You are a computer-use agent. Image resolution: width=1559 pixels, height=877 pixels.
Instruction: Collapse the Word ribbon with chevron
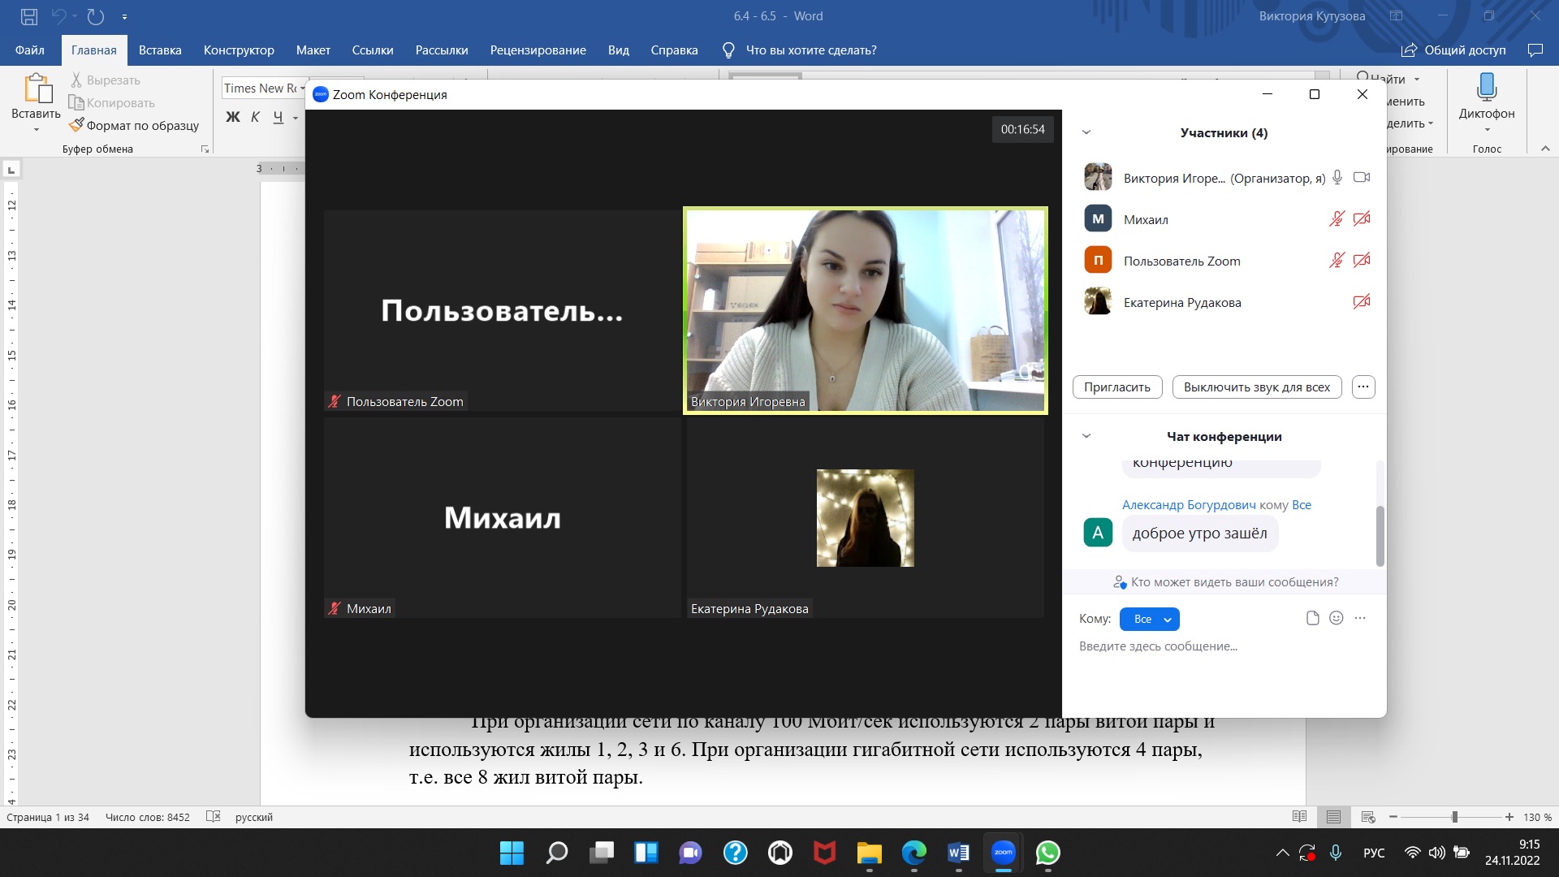pos(1545,149)
